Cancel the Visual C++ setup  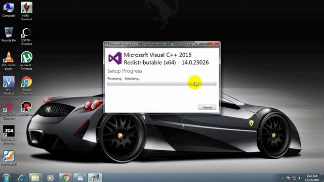207,107
